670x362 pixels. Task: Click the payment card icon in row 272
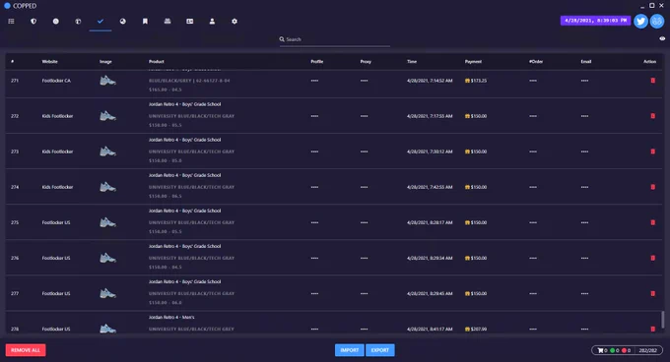[467, 116]
